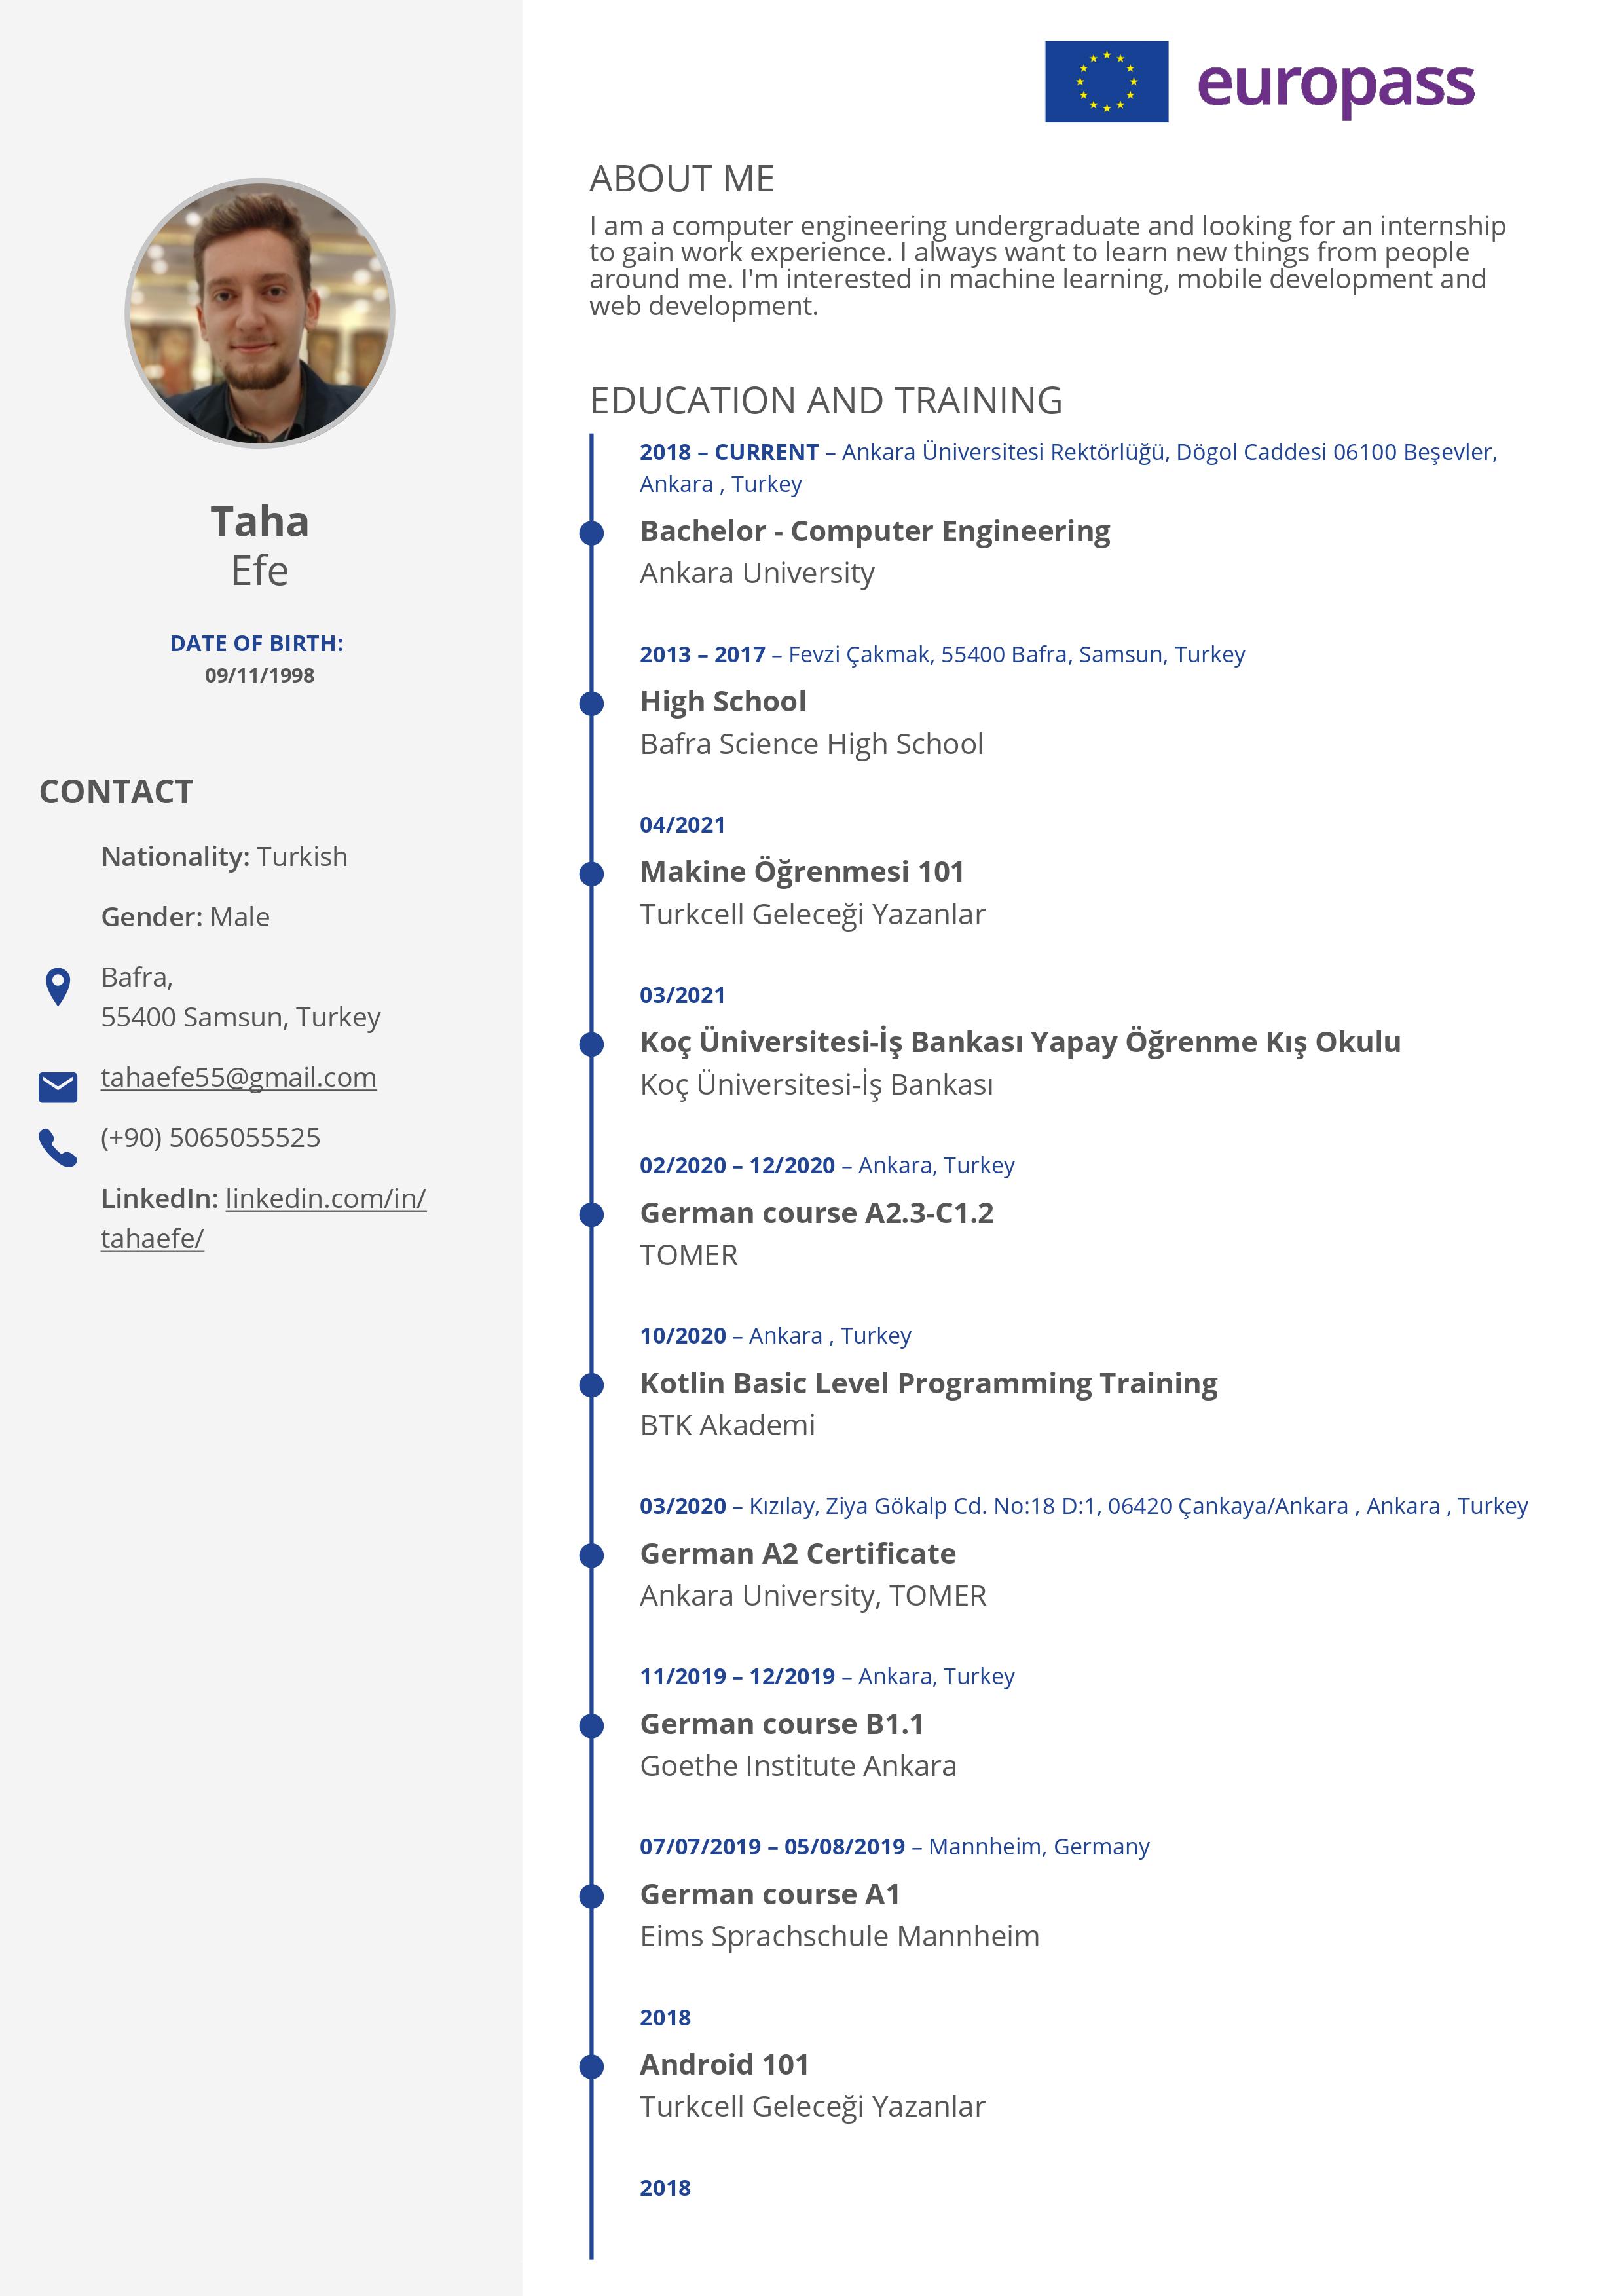
Task: Click the 03/2020 Kızılay address line
Action: click(1084, 1505)
